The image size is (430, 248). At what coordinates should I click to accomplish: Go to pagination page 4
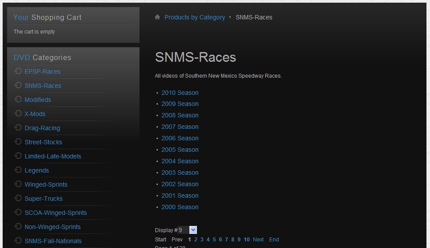pyautogui.click(x=208, y=240)
